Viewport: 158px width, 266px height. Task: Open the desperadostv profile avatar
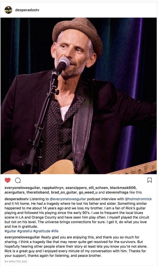click(8, 10)
